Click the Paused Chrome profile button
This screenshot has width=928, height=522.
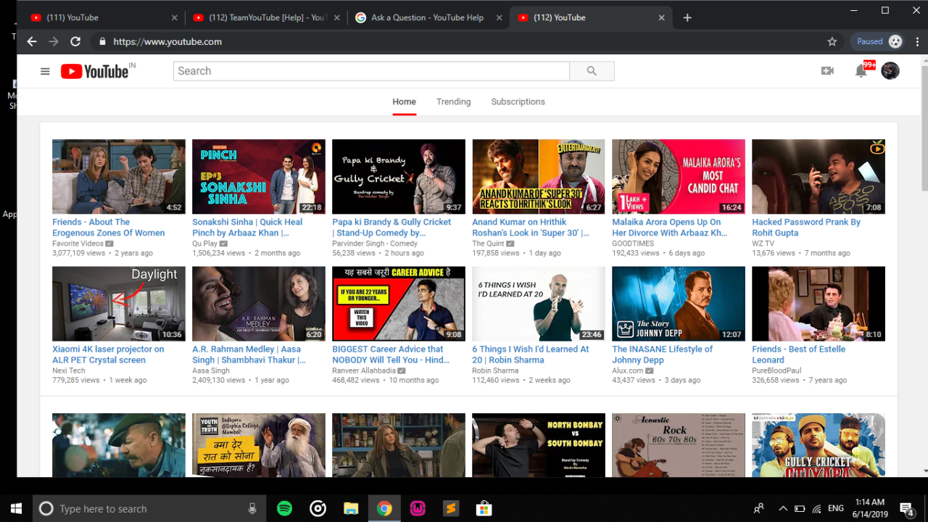(878, 42)
